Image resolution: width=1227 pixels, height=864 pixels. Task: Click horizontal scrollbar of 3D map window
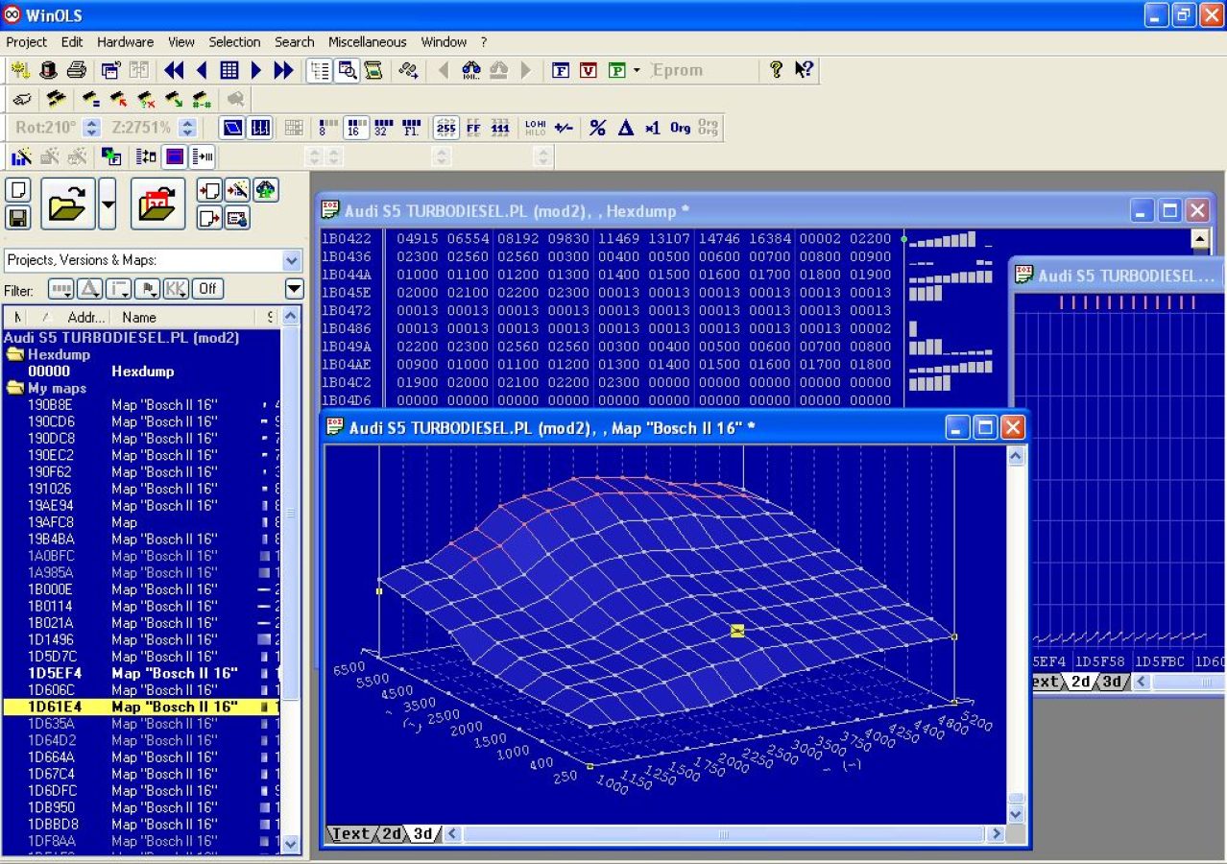click(x=724, y=834)
